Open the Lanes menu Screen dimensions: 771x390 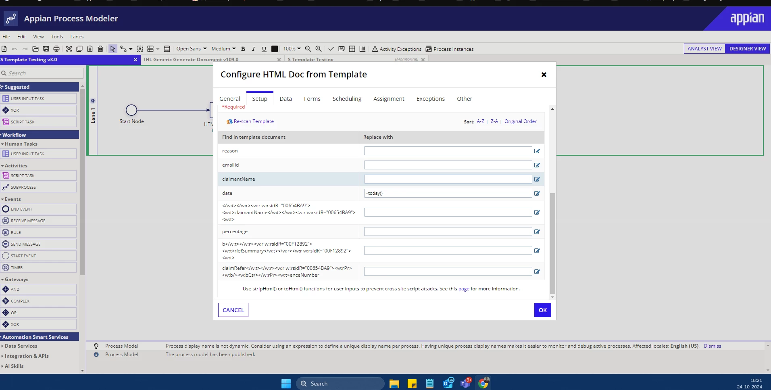[x=77, y=37]
